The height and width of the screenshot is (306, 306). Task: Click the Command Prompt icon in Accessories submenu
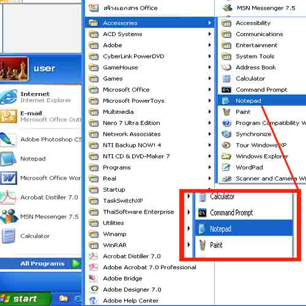tap(226, 90)
